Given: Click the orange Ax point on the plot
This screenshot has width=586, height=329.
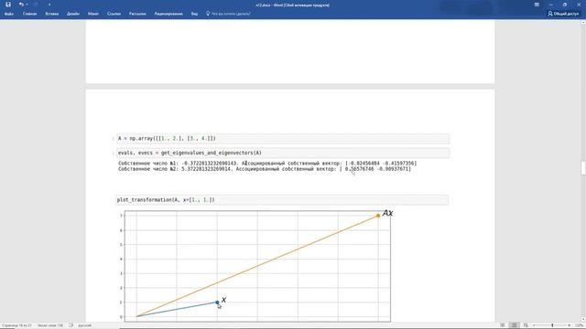Looking at the screenshot, I should coord(378,216).
